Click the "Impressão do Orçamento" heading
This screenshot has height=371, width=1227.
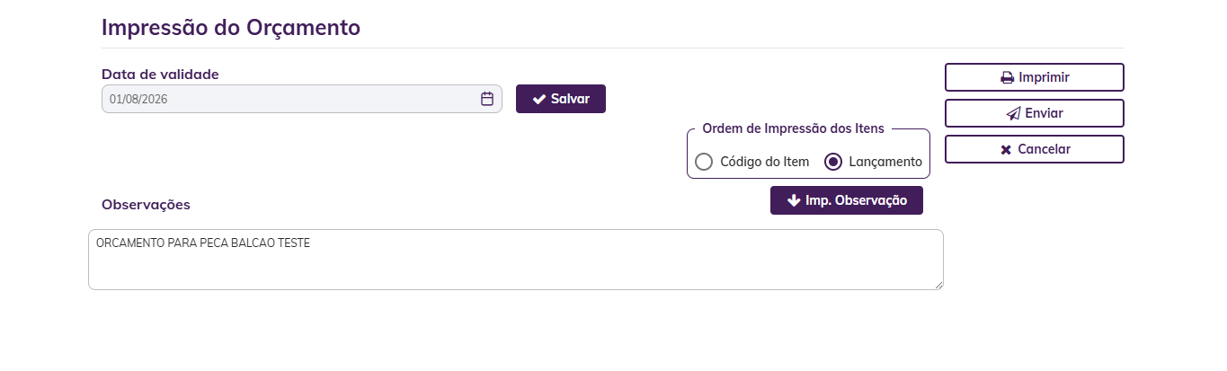pos(231,27)
